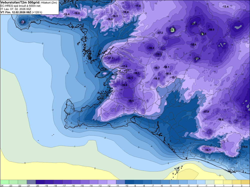Select the -19.3 temperature label

point(151,48)
